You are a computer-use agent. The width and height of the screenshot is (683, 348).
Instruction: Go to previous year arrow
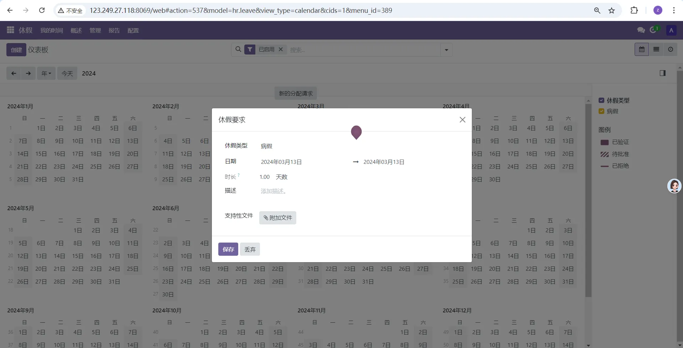14,73
